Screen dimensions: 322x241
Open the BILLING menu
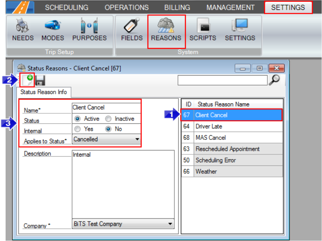click(x=177, y=8)
